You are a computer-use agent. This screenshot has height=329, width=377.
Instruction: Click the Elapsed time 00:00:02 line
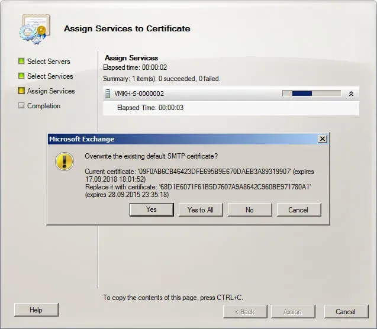[x=135, y=67]
